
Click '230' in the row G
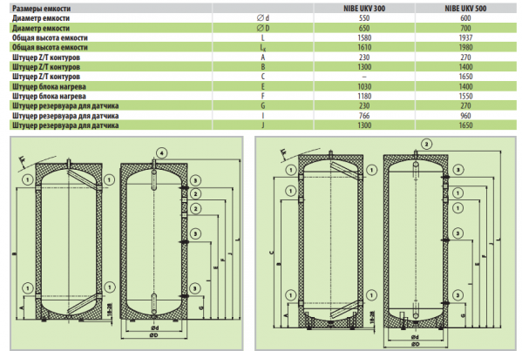[364, 105]
